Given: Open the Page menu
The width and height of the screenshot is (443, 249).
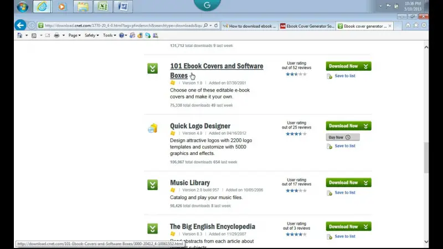Looking at the screenshot, I should 74,35.
